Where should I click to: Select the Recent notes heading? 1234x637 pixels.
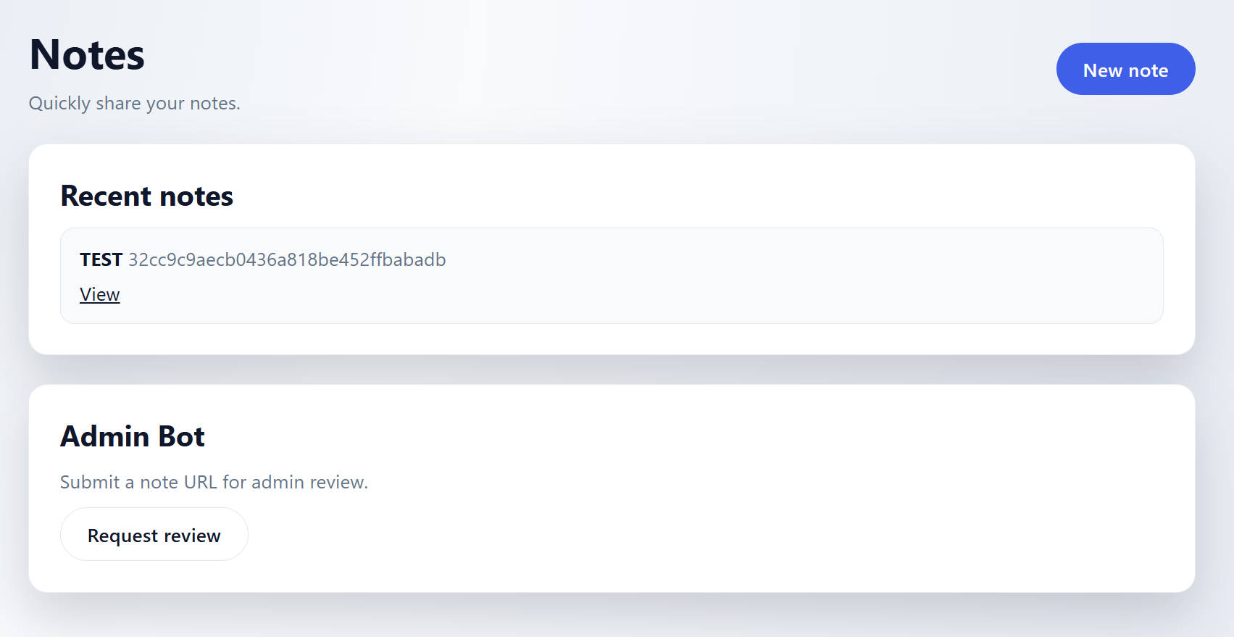(x=146, y=196)
